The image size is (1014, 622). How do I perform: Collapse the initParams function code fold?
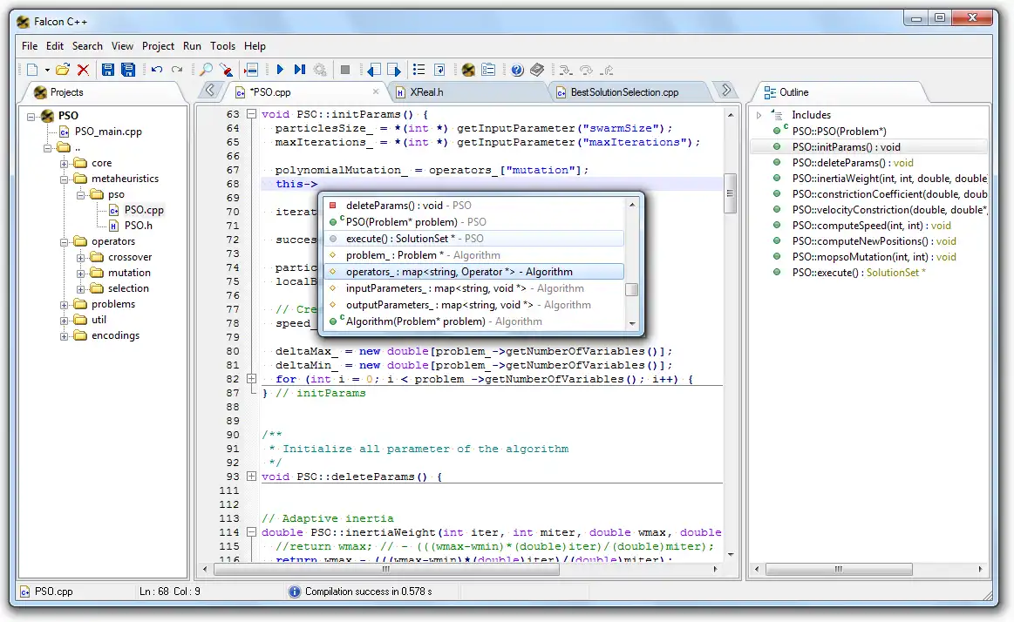(251, 114)
